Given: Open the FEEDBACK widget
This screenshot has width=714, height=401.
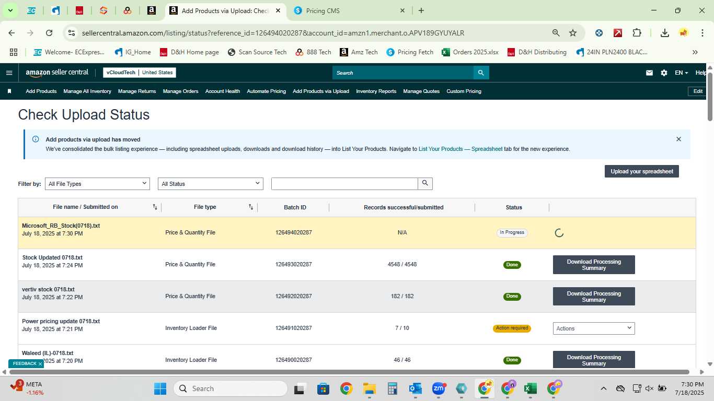Looking at the screenshot, I should point(26,363).
